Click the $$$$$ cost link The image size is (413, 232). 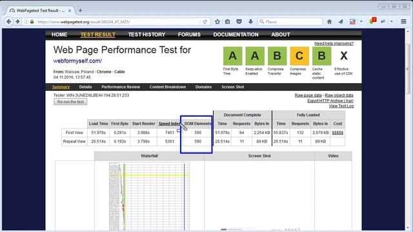[x=337, y=133]
